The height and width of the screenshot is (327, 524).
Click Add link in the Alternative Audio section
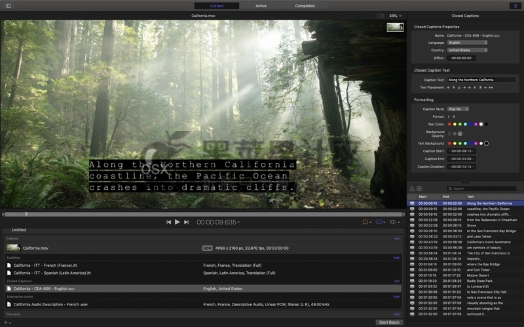396,297
